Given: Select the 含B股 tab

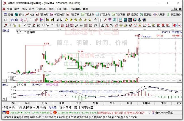Looking at the screenshot, I should click(x=52, y=107).
